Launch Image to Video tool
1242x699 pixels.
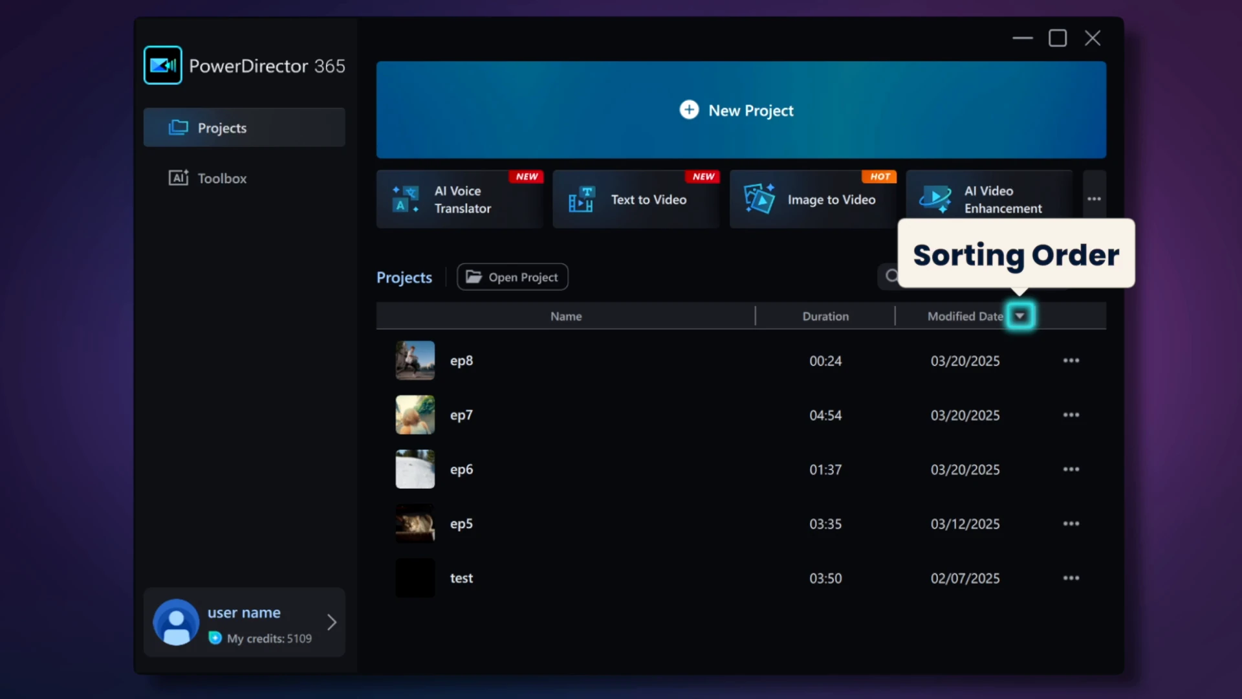(812, 199)
